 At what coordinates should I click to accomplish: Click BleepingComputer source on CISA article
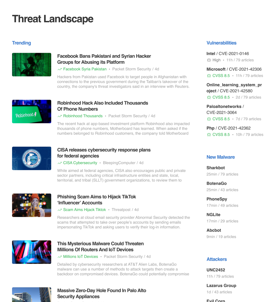(x=119, y=163)
